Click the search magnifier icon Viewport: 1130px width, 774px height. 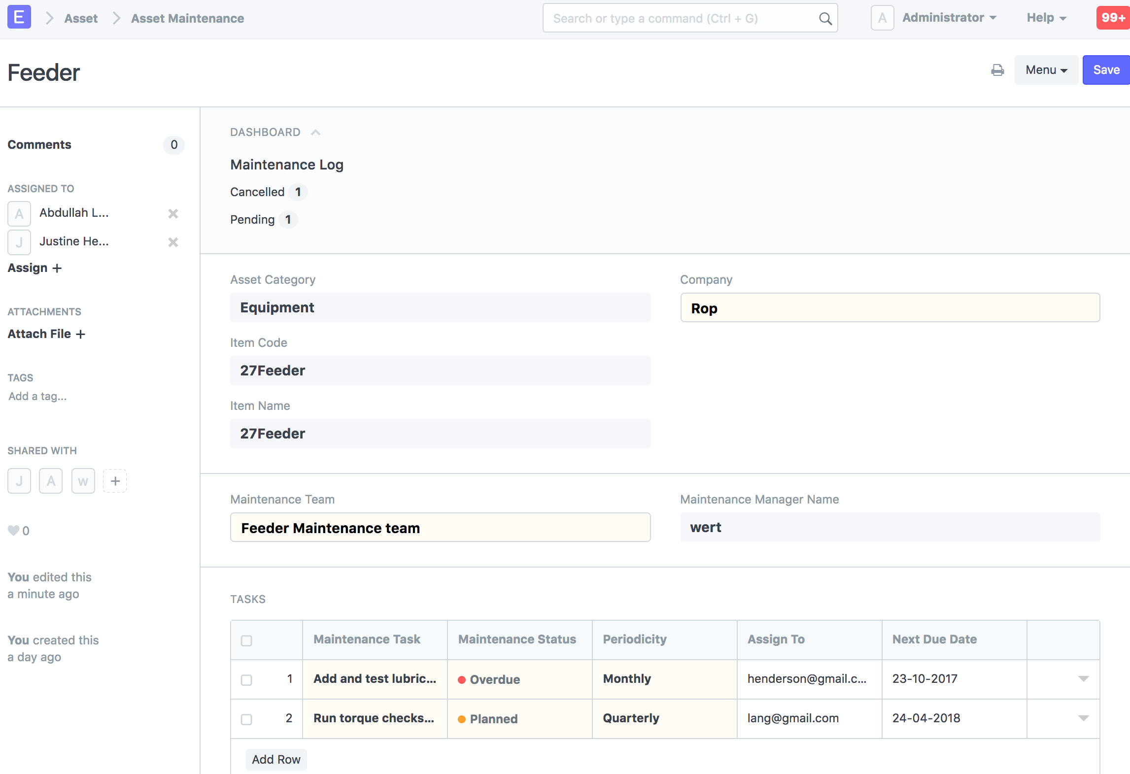825,19
